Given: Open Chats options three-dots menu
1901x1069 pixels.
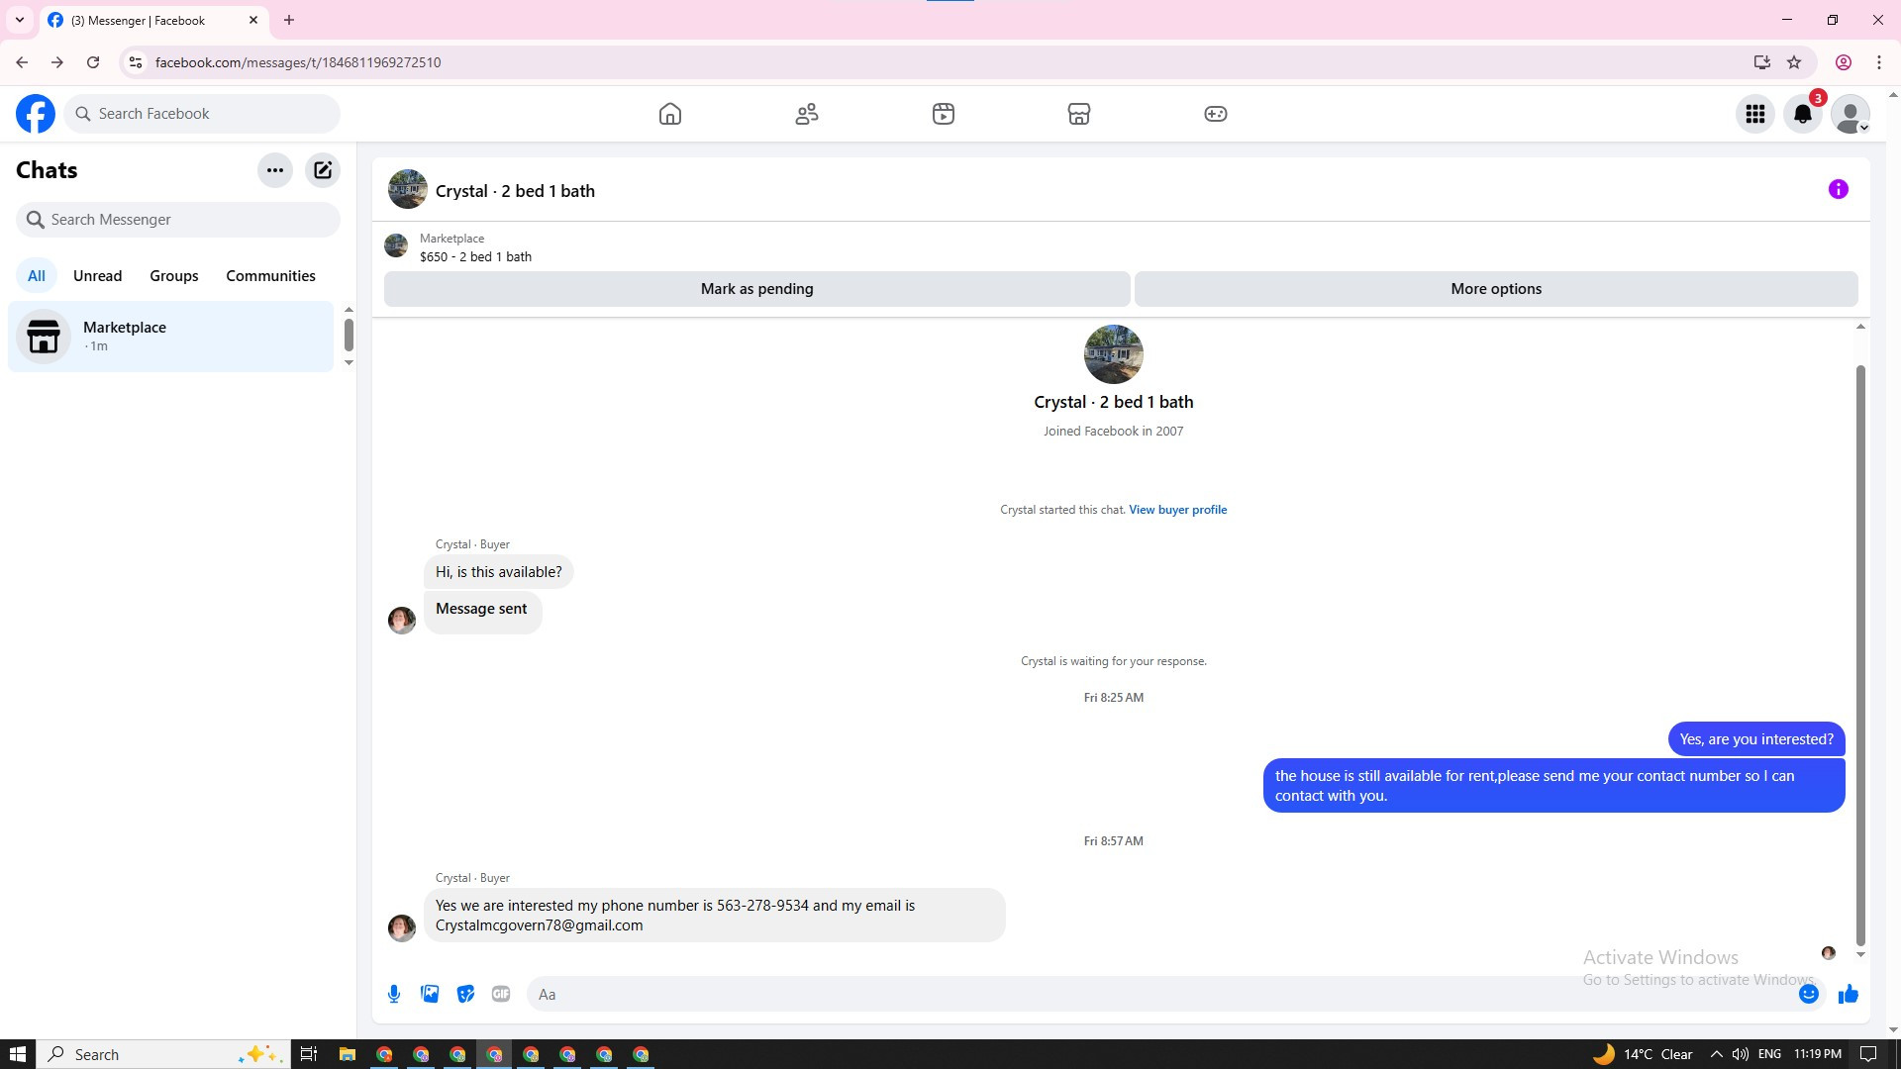Looking at the screenshot, I should click(x=275, y=170).
